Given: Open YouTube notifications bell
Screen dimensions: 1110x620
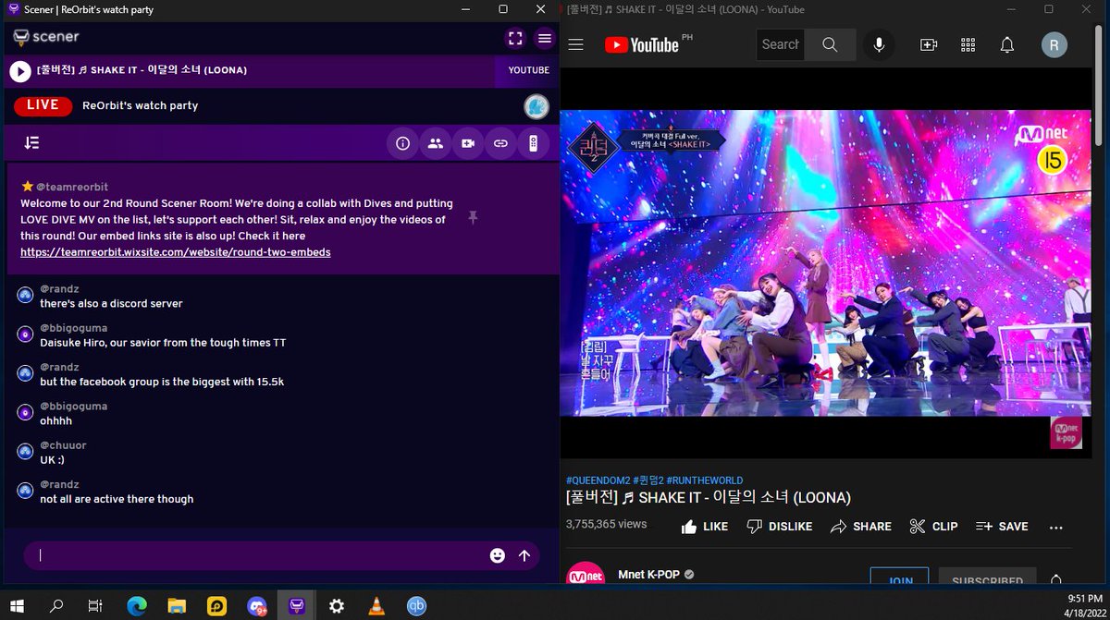Looking at the screenshot, I should pyautogui.click(x=1007, y=44).
